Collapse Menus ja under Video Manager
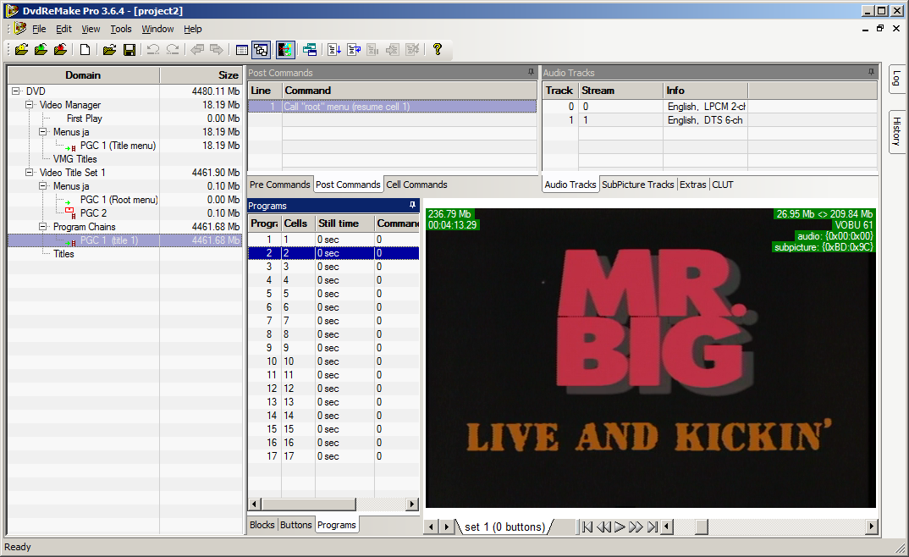 click(x=43, y=131)
